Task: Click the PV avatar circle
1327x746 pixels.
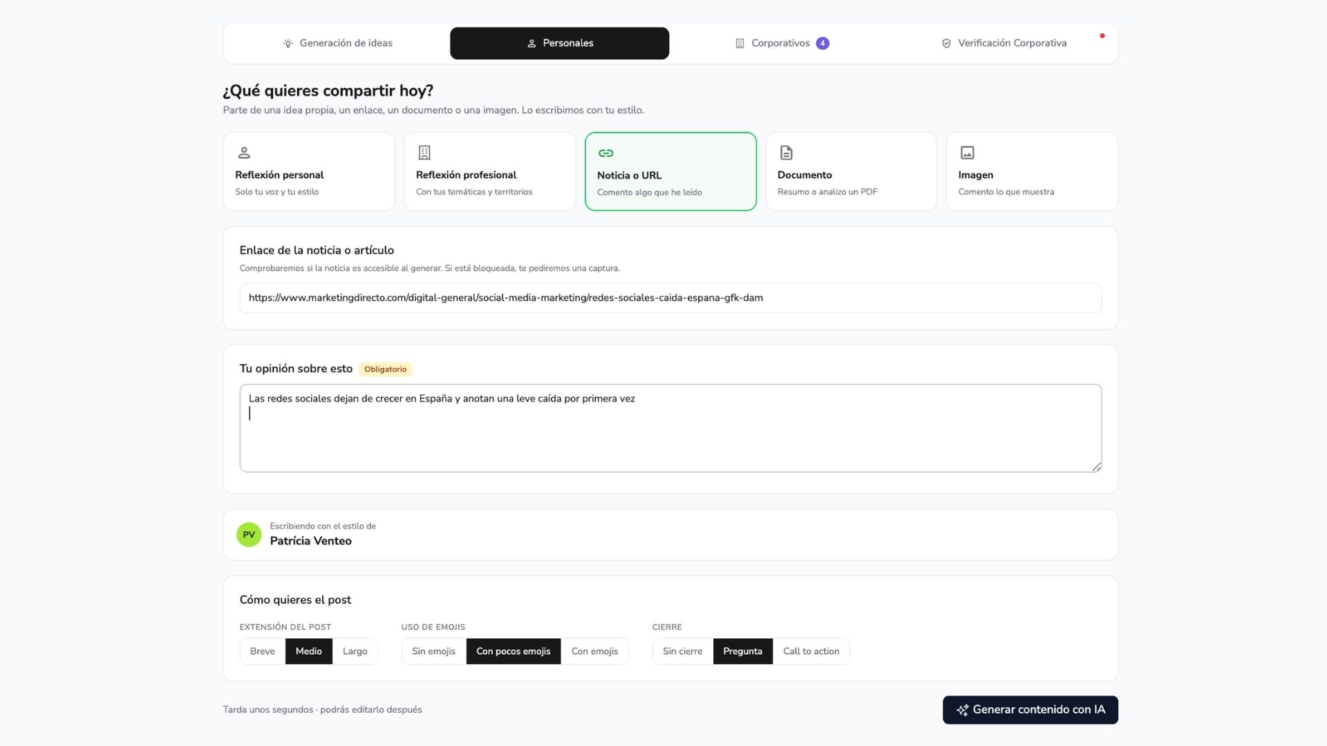Action: 249,535
